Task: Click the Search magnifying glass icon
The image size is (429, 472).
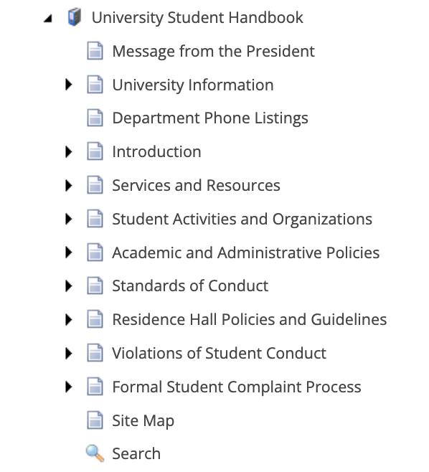Action: [95, 453]
